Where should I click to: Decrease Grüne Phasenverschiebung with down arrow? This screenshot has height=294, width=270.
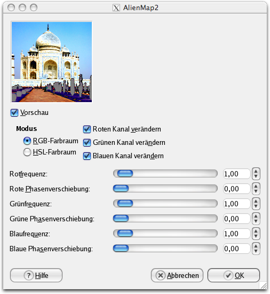click(x=256, y=221)
